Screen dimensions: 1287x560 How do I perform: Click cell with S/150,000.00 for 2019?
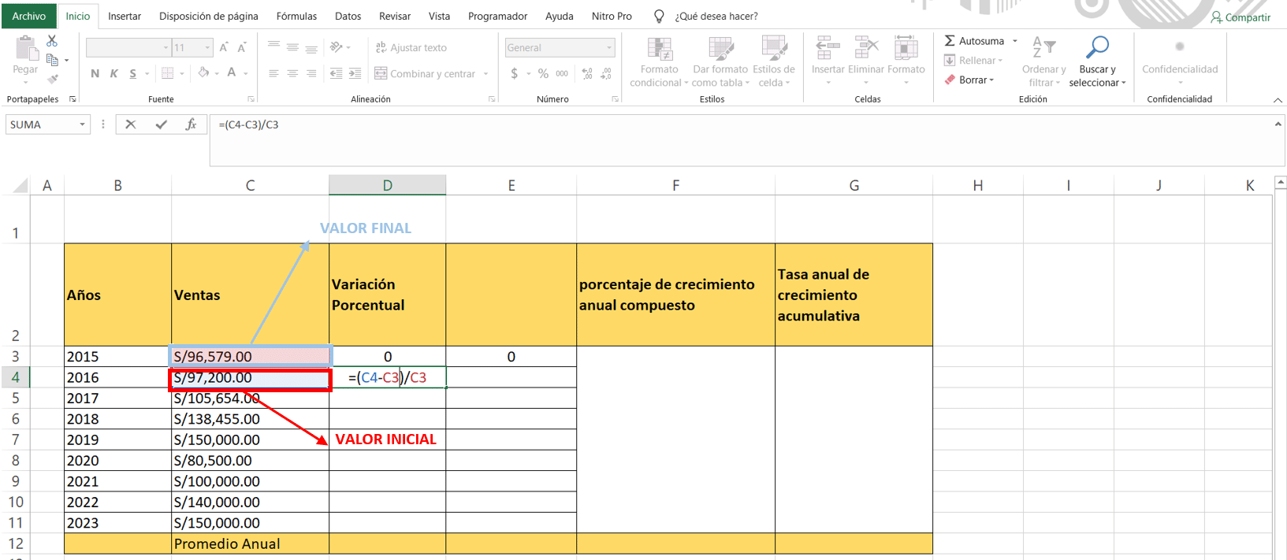[250, 439]
